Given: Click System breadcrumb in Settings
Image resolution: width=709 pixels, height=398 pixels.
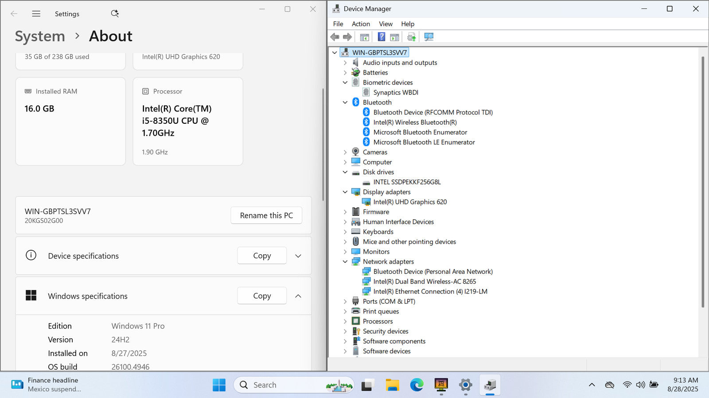Looking at the screenshot, I should (x=40, y=36).
